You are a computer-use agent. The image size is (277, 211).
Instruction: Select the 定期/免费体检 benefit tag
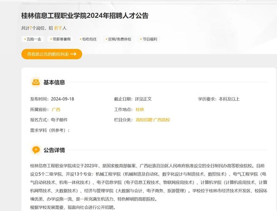118,39
